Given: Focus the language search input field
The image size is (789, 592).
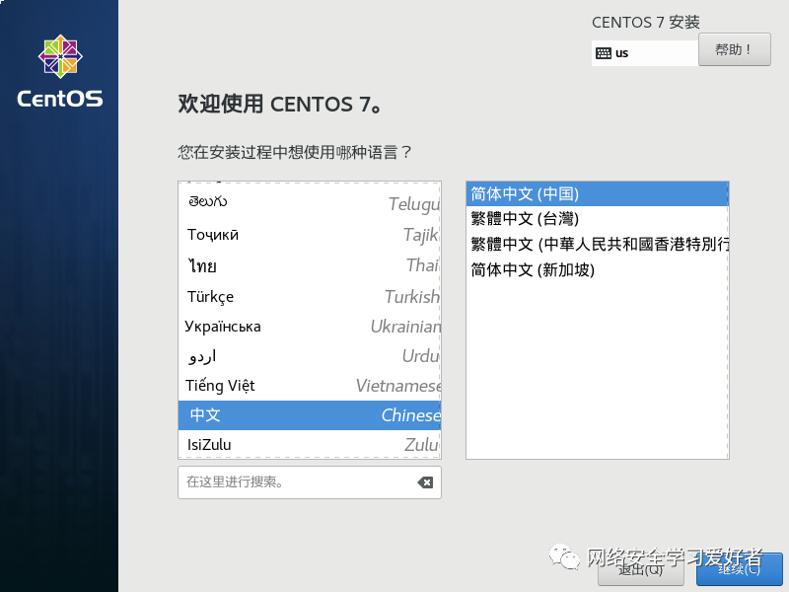Looking at the screenshot, I should 310,482.
